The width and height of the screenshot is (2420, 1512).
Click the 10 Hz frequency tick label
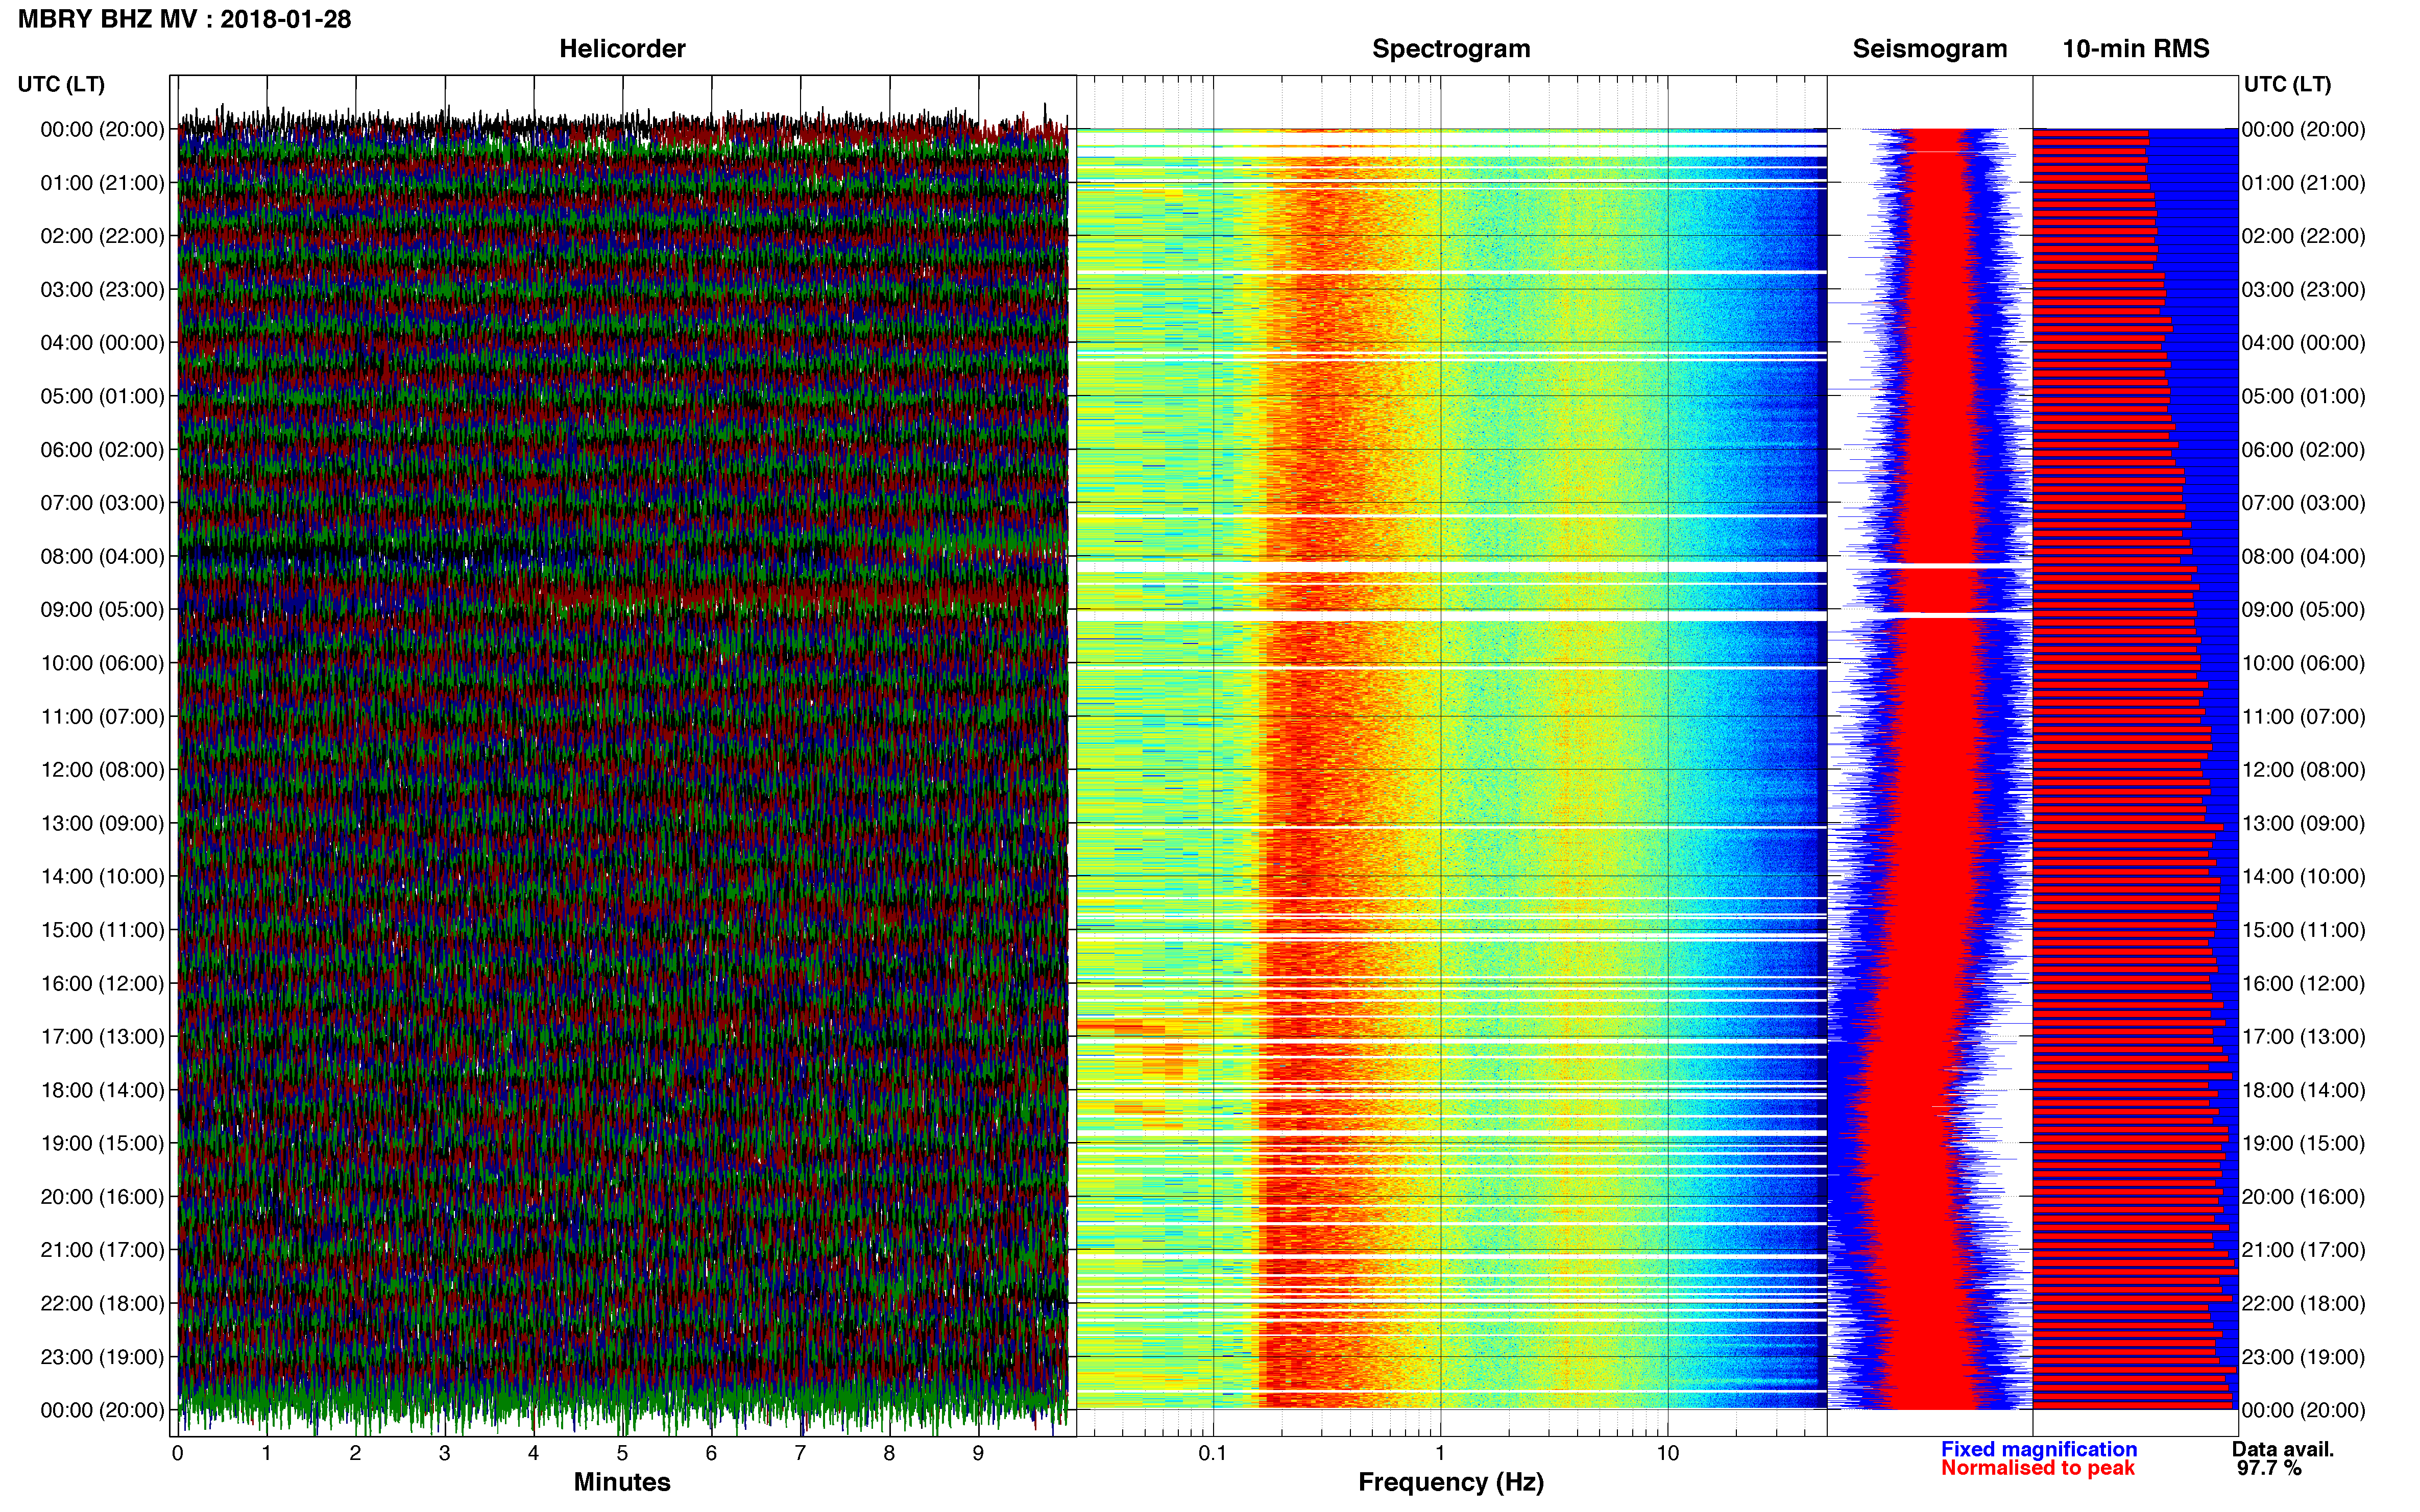tap(1667, 1453)
